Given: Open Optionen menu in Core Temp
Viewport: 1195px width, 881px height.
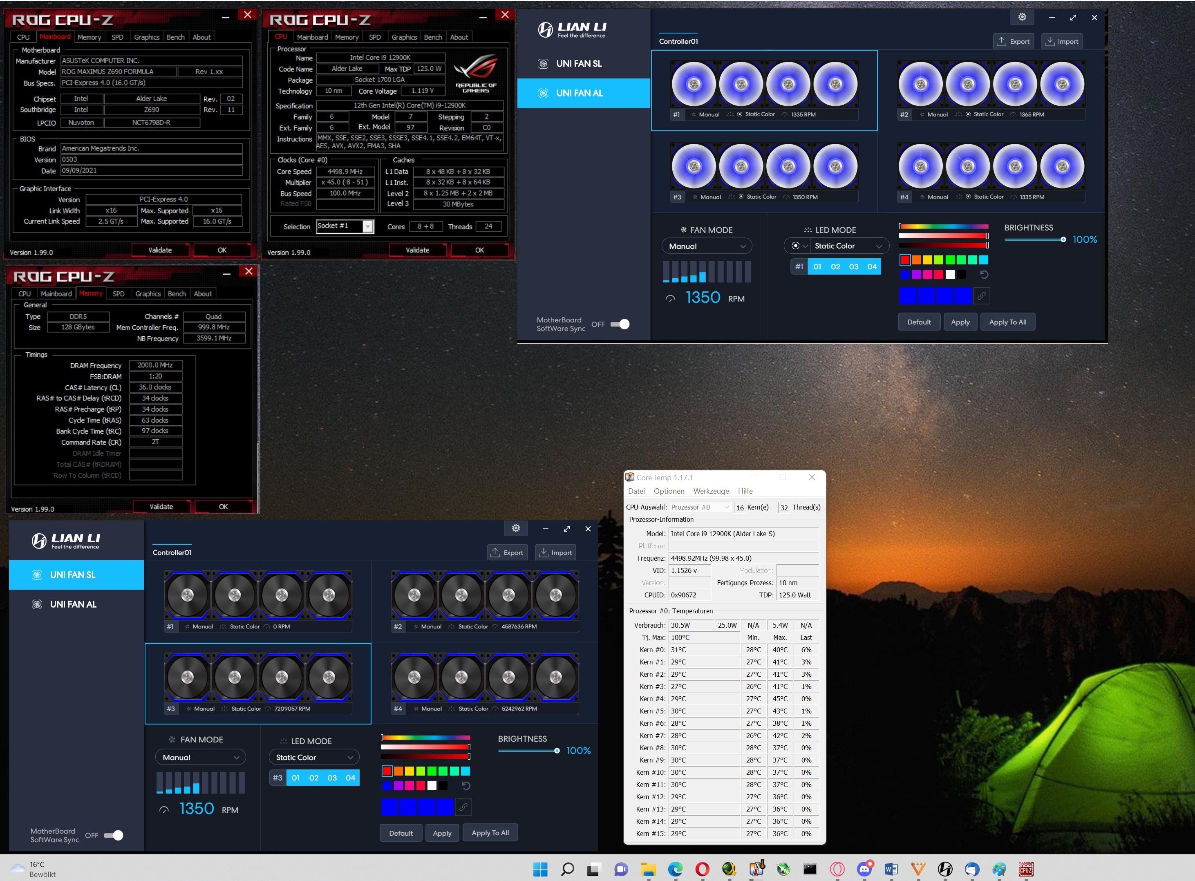Looking at the screenshot, I should pyautogui.click(x=669, y=491).
